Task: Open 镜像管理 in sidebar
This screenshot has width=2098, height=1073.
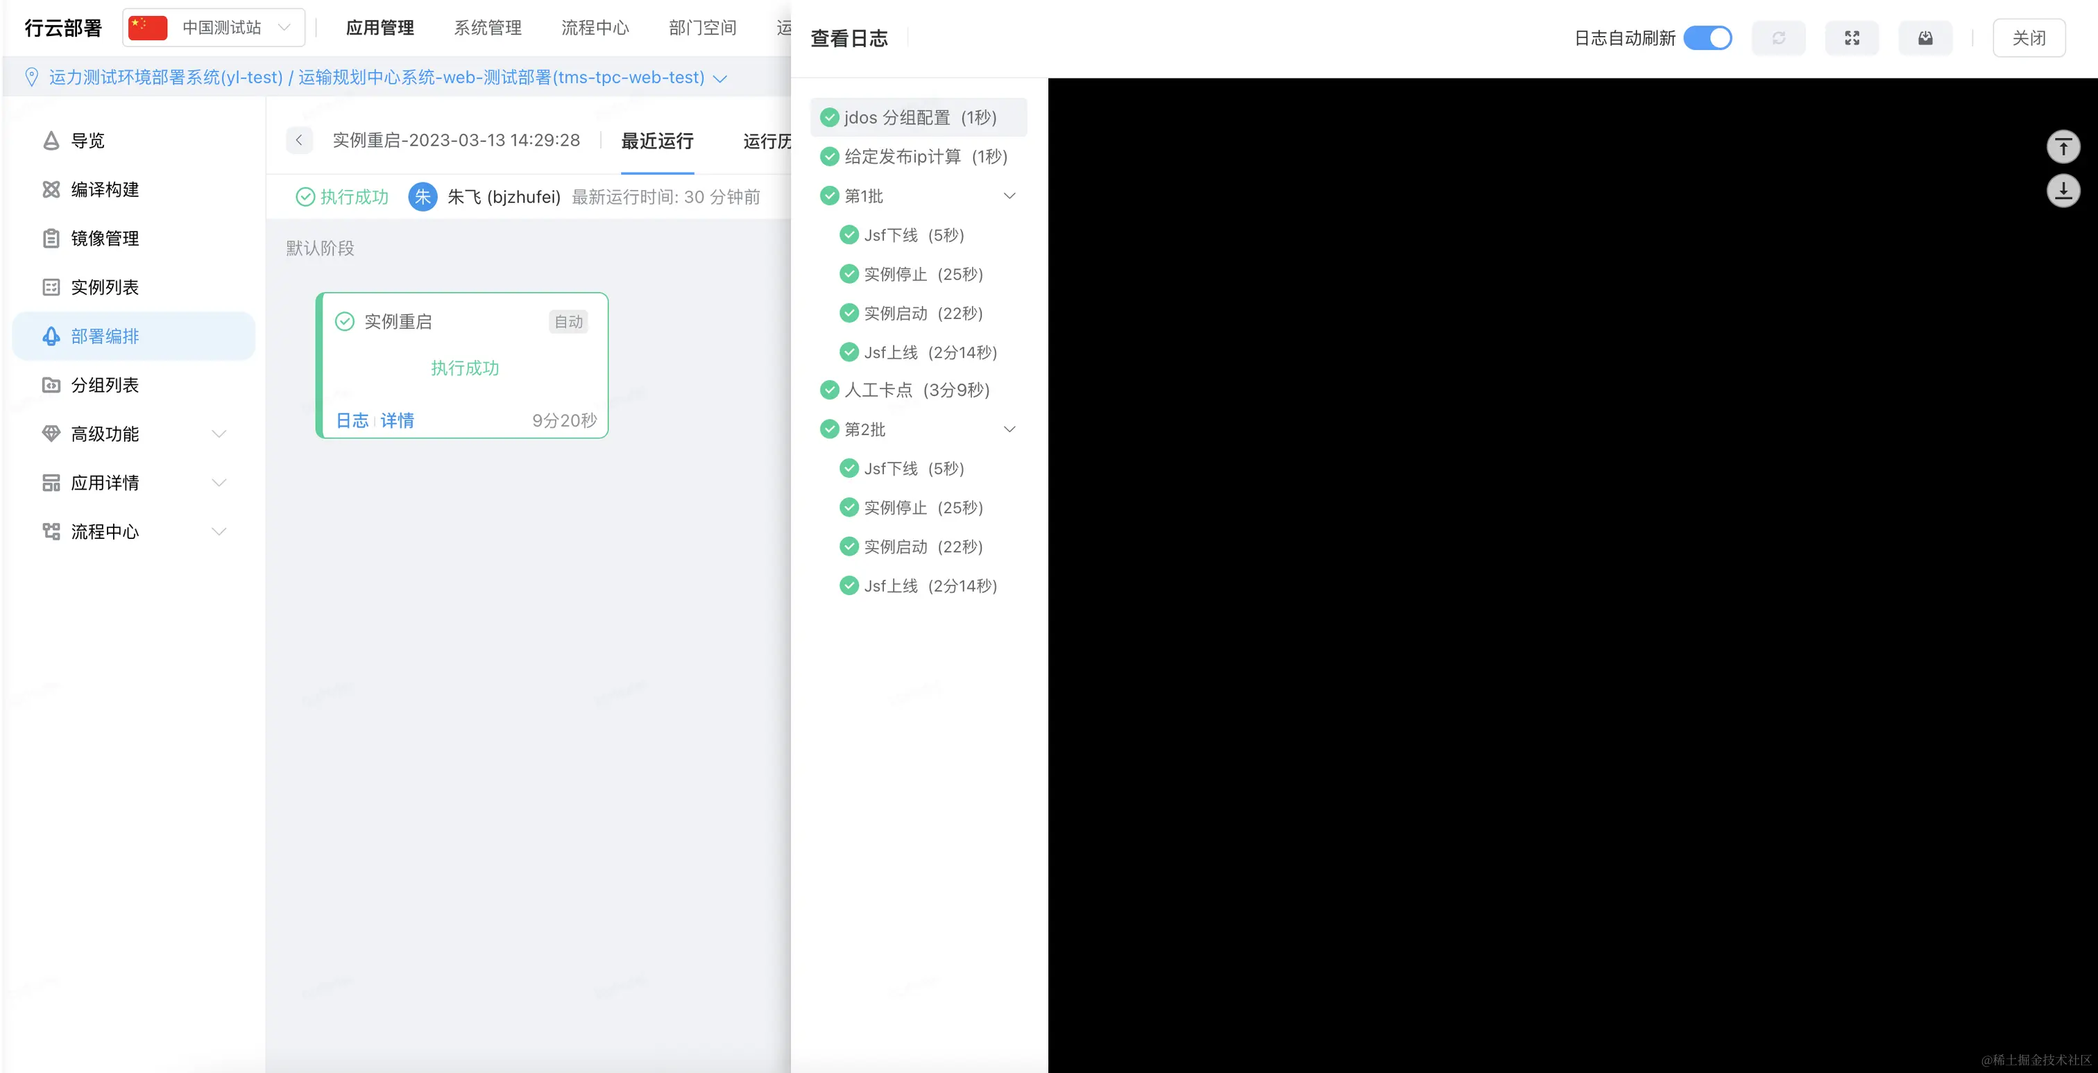Action: click(104, 239)
